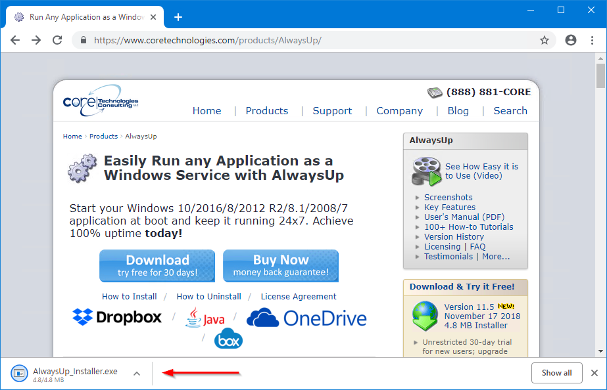Open See How Easy it is to Use video link
607x390 pixels.
(x=481, y=171)
